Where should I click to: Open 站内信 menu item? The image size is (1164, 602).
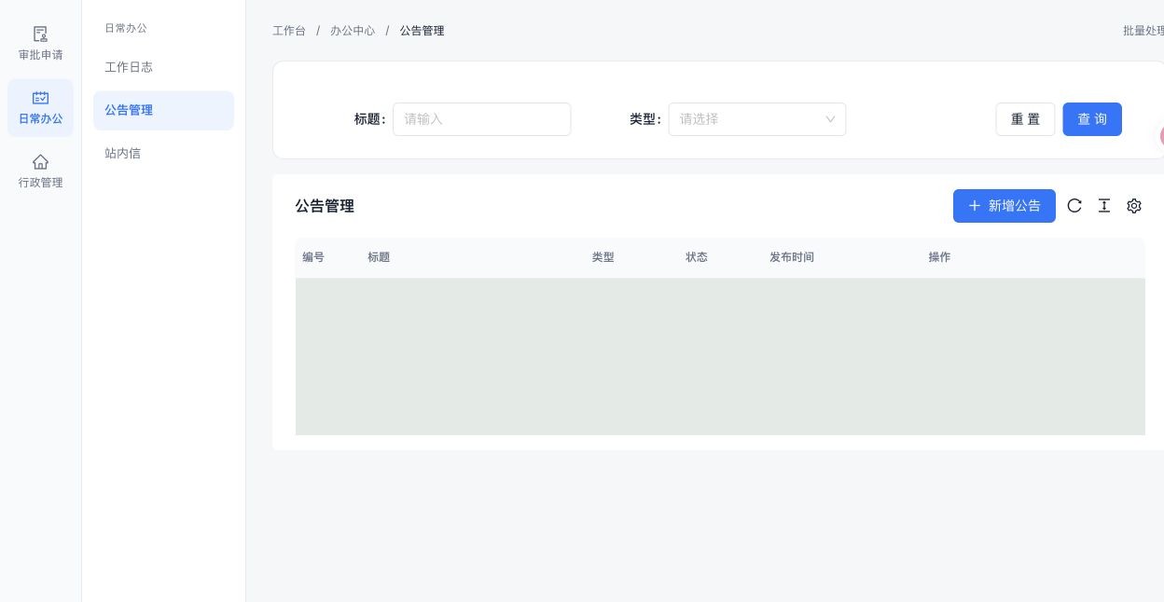coord(163,153)
